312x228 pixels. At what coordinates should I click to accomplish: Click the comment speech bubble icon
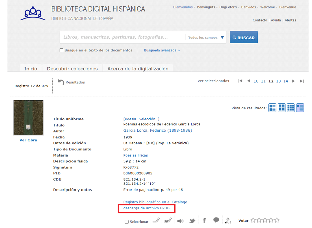click(216, 220)
